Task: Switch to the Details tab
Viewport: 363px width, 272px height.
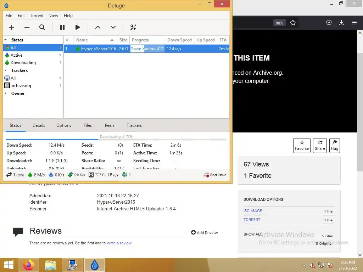Action: (x=39, y=125)
